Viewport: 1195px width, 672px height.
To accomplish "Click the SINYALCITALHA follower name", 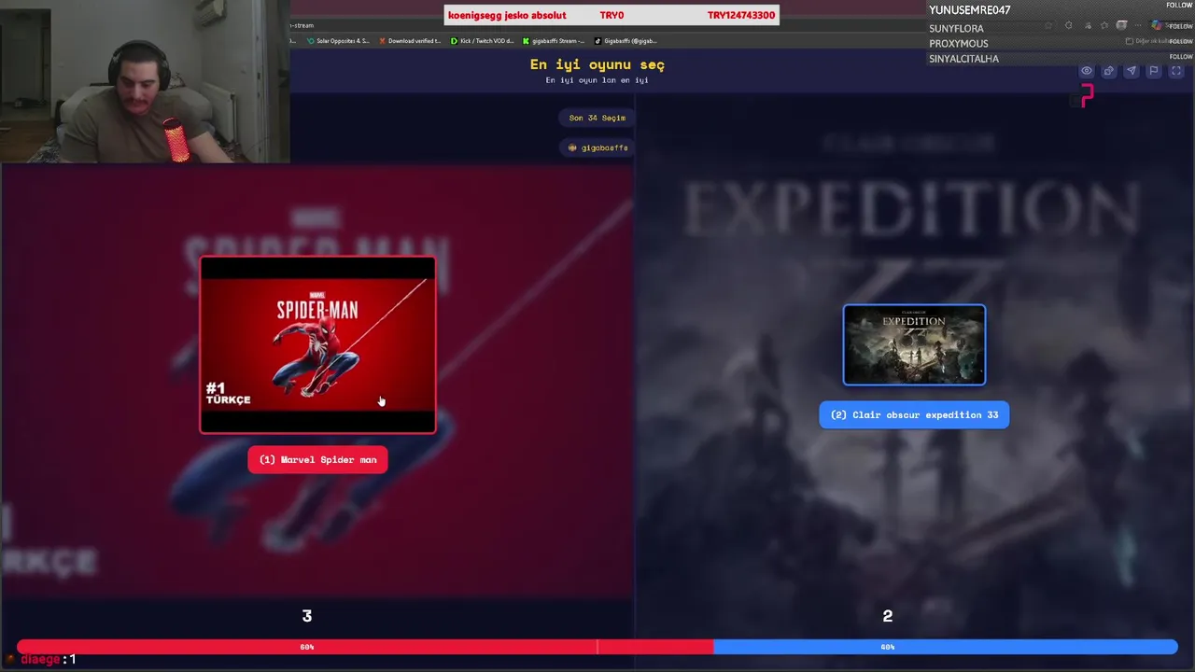I will [963, 59].
